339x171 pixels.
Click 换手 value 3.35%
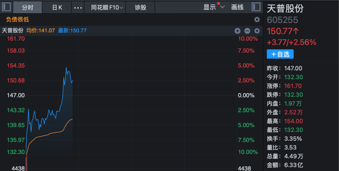[293, 139]
